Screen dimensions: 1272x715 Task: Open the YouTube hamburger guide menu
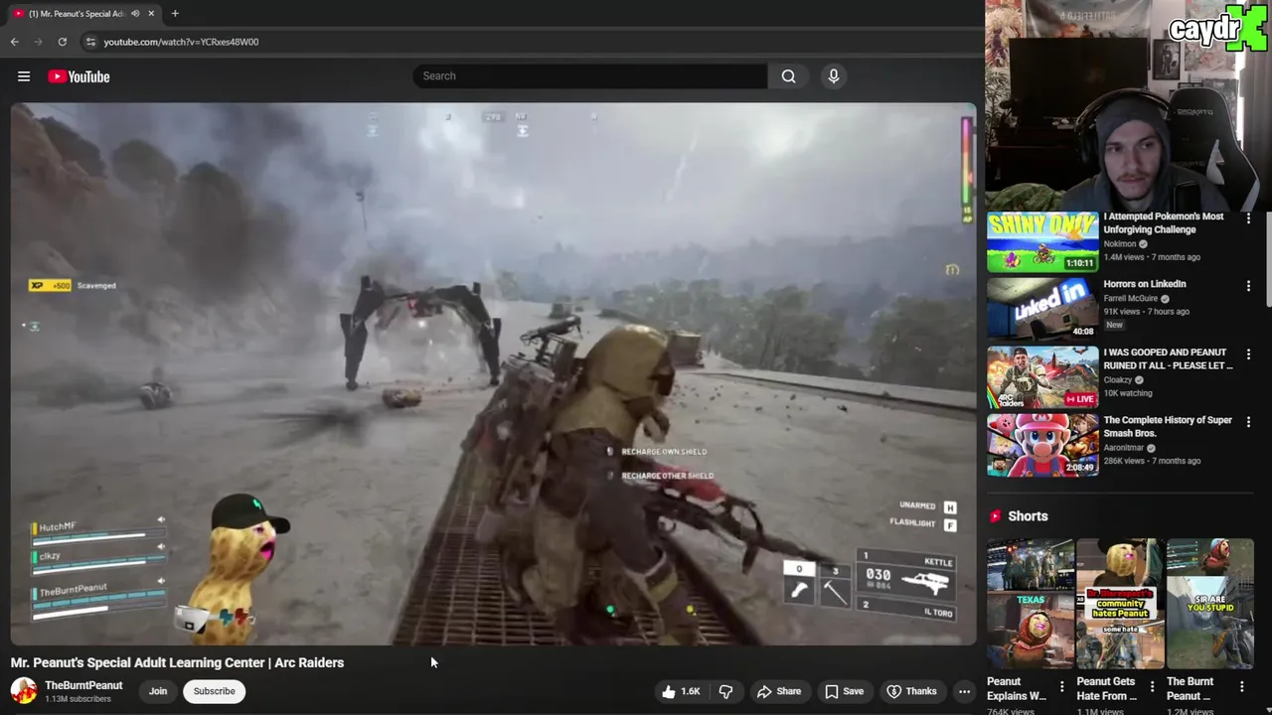24,76
